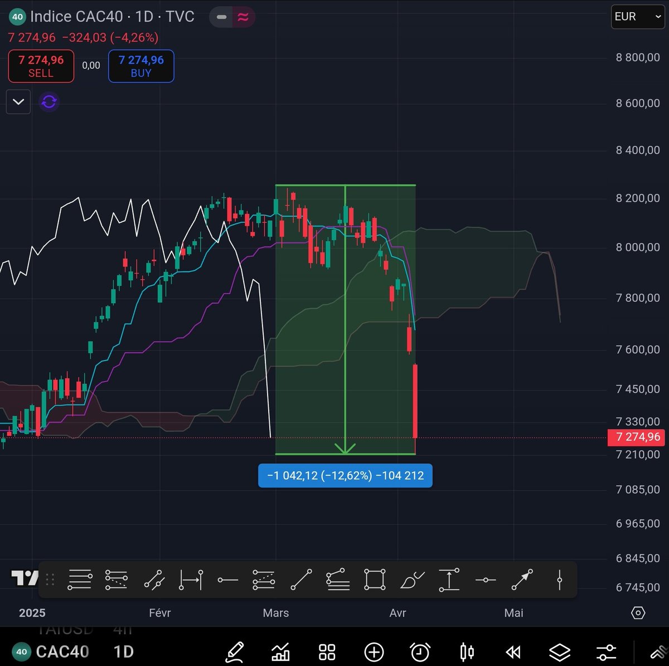Viewport: 669px width, 666px height.
Task: Select the Horizontal Ray tool
Action: click(227, 580)
